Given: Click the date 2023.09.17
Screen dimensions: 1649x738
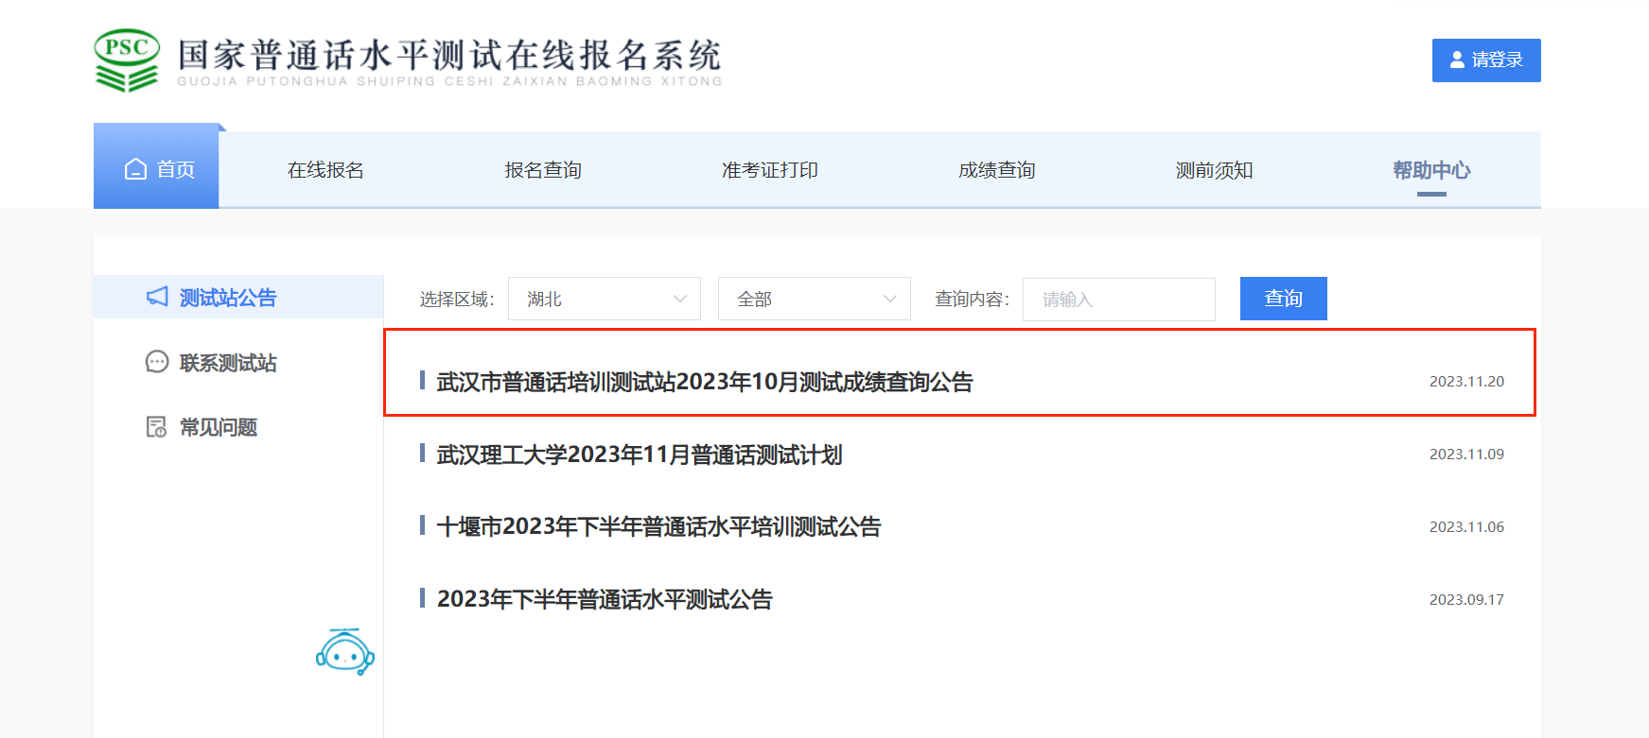Looking at the screenshot, I should 1466,600.
